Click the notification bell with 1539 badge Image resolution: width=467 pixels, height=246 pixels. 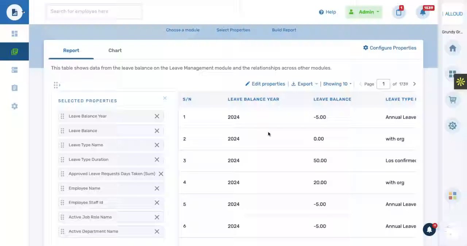(423, 12)
